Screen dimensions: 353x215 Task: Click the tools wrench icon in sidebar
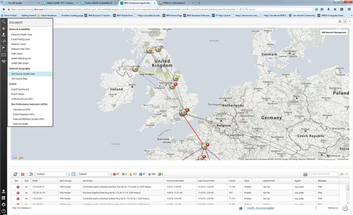tap(3, 61)
